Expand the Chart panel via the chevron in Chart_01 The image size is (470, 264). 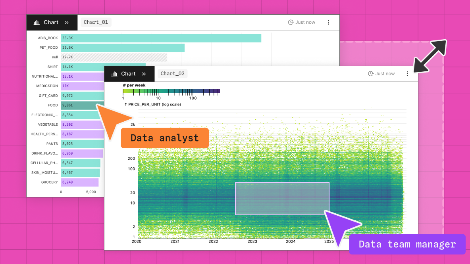coord(67,22)
